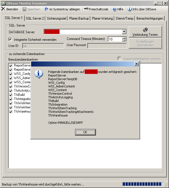Click Verbindung Testen button
Viewport: 169px width, 188px height.
[x=145, y=32]
